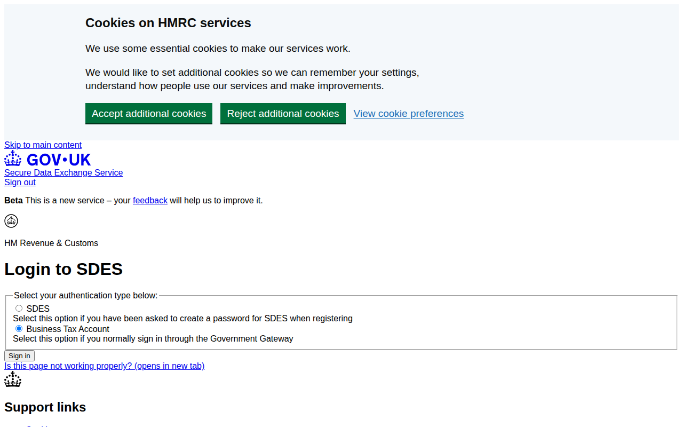Sign out of the service
683x427 pixels.
20,182
